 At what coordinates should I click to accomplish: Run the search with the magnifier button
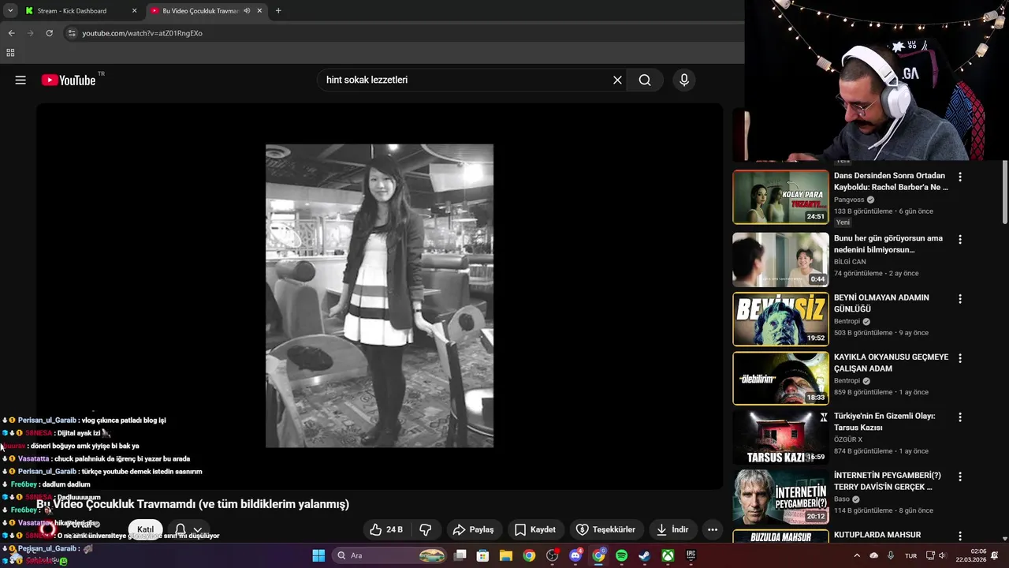coord(645,80)
